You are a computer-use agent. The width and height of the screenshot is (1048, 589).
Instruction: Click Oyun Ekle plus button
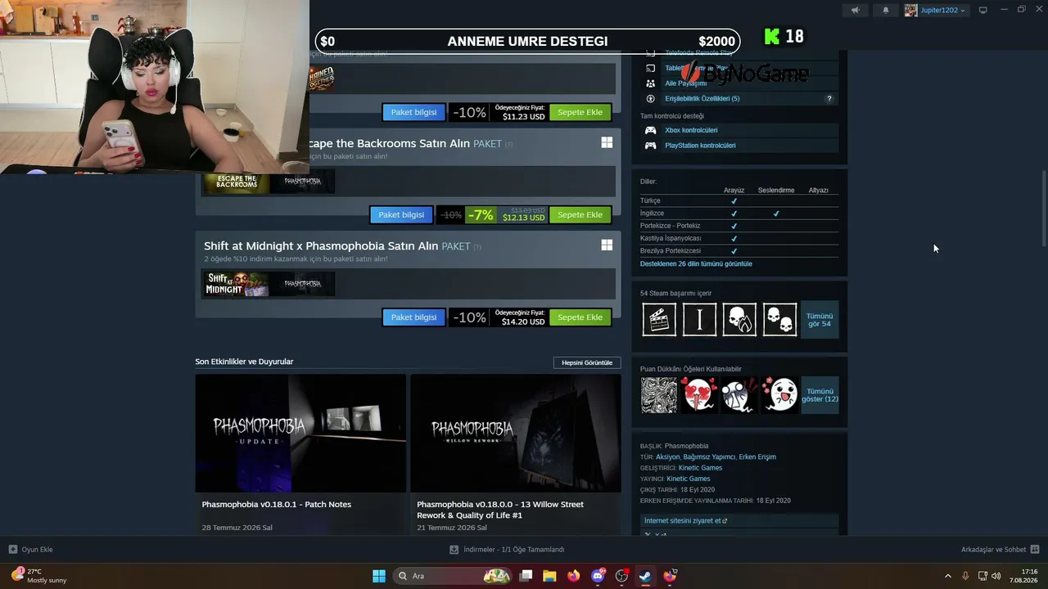tap(13, 550)
